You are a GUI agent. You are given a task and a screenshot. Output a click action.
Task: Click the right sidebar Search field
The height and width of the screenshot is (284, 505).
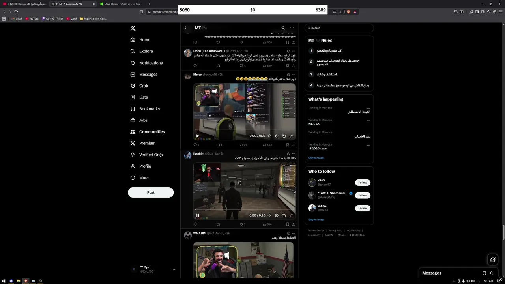tap(339, 28)
